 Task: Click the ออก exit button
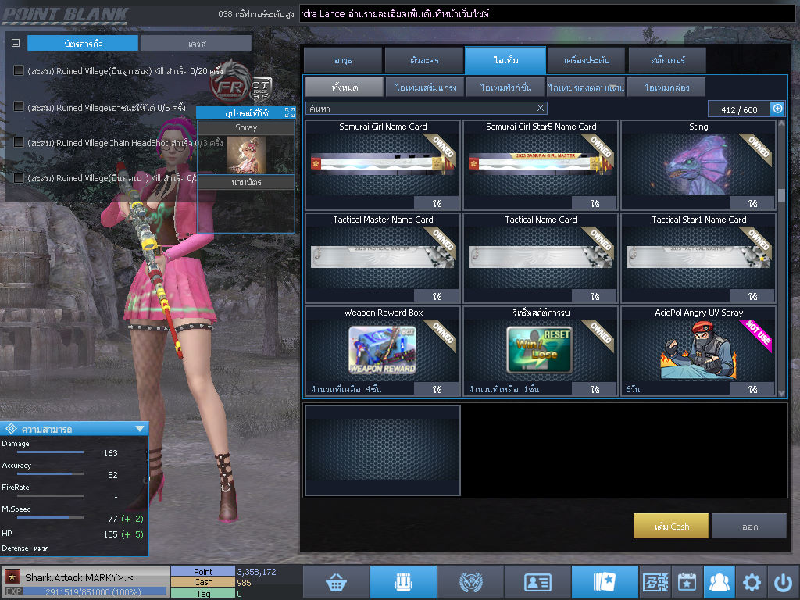749,526
